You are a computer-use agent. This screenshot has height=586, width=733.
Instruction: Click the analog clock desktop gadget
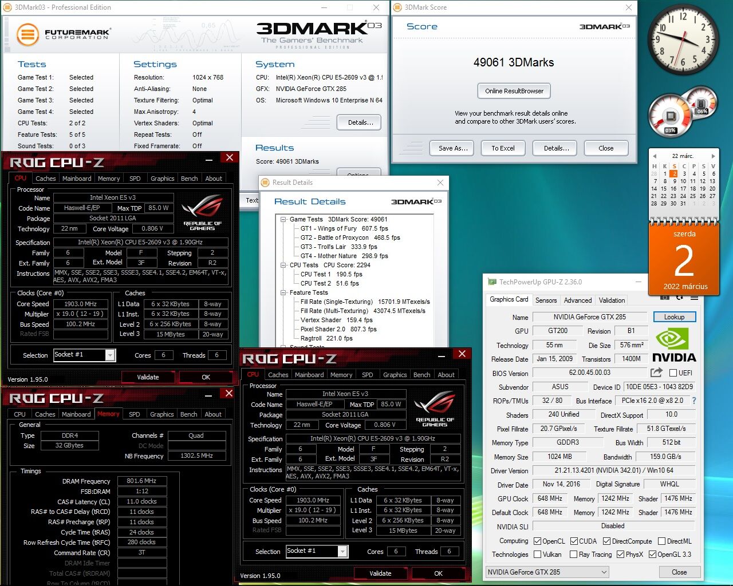683,39
